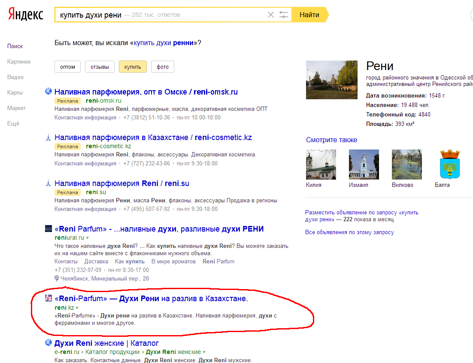The image size is (473, 363).
Task: Expand dropdown arrow next to reni.kz
Action: pos(77,308)
